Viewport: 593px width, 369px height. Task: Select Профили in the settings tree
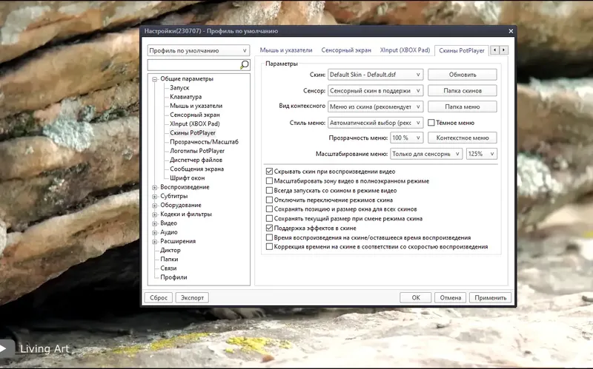pyautogui.click(x=173, y=277)
